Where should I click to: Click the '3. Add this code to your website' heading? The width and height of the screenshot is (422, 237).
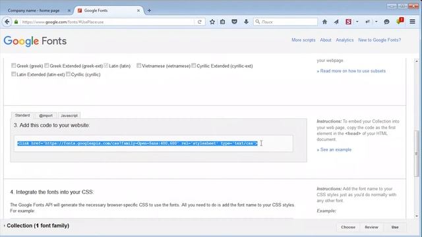pyautogui.click(x=51, y=125)
